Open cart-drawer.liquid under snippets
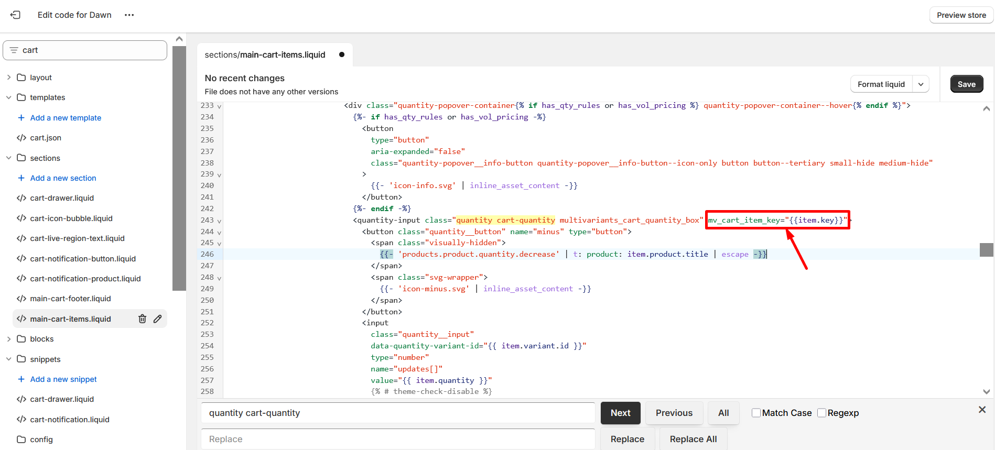The image size is (995, 450). tap(62, 399)
